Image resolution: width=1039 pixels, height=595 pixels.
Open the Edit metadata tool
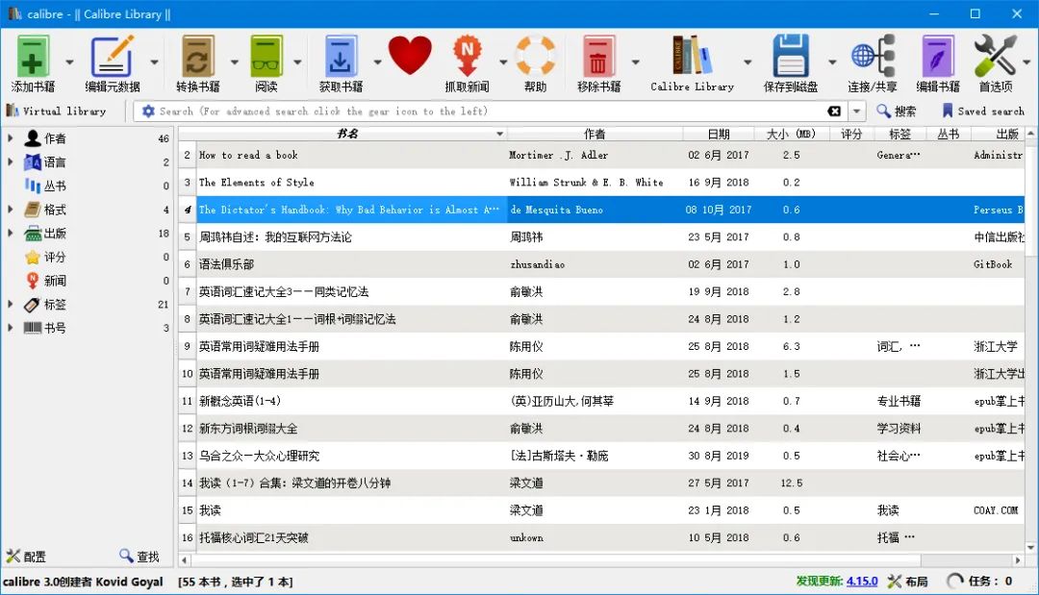[112, 57]
